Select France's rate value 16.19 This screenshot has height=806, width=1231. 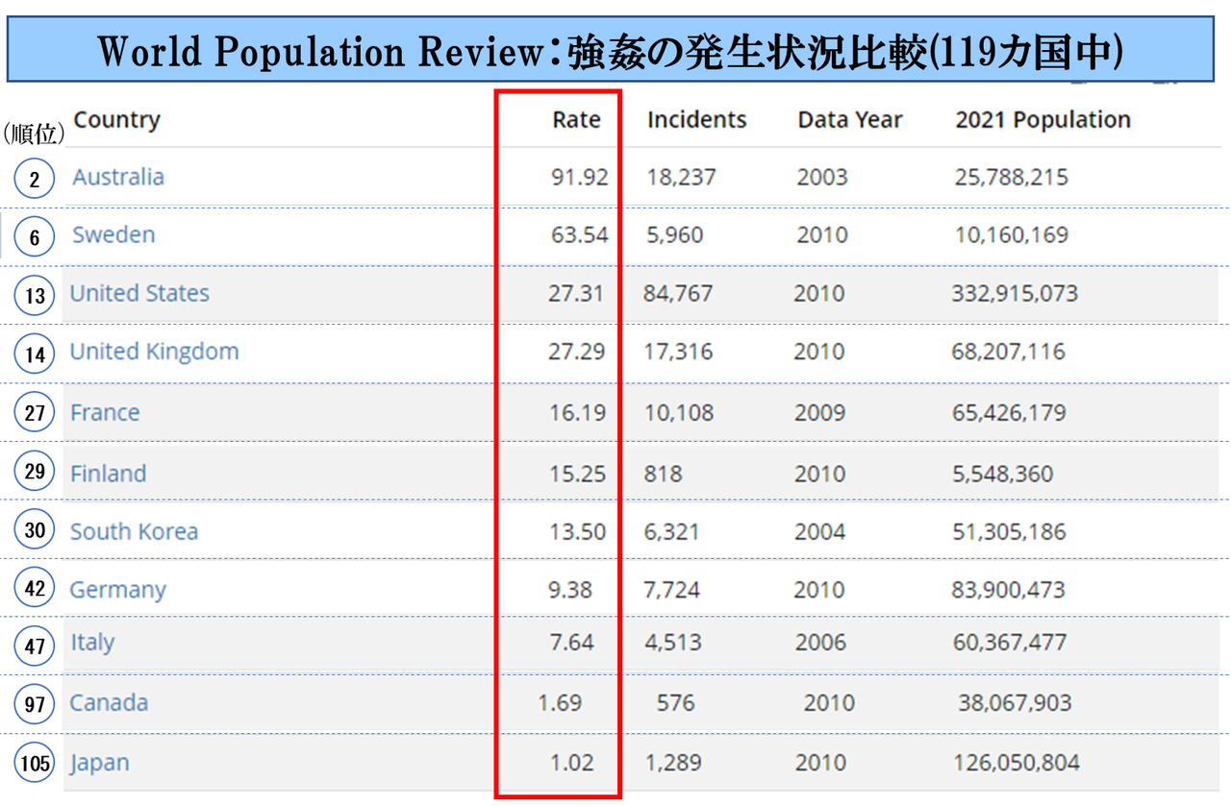(577, 413)
